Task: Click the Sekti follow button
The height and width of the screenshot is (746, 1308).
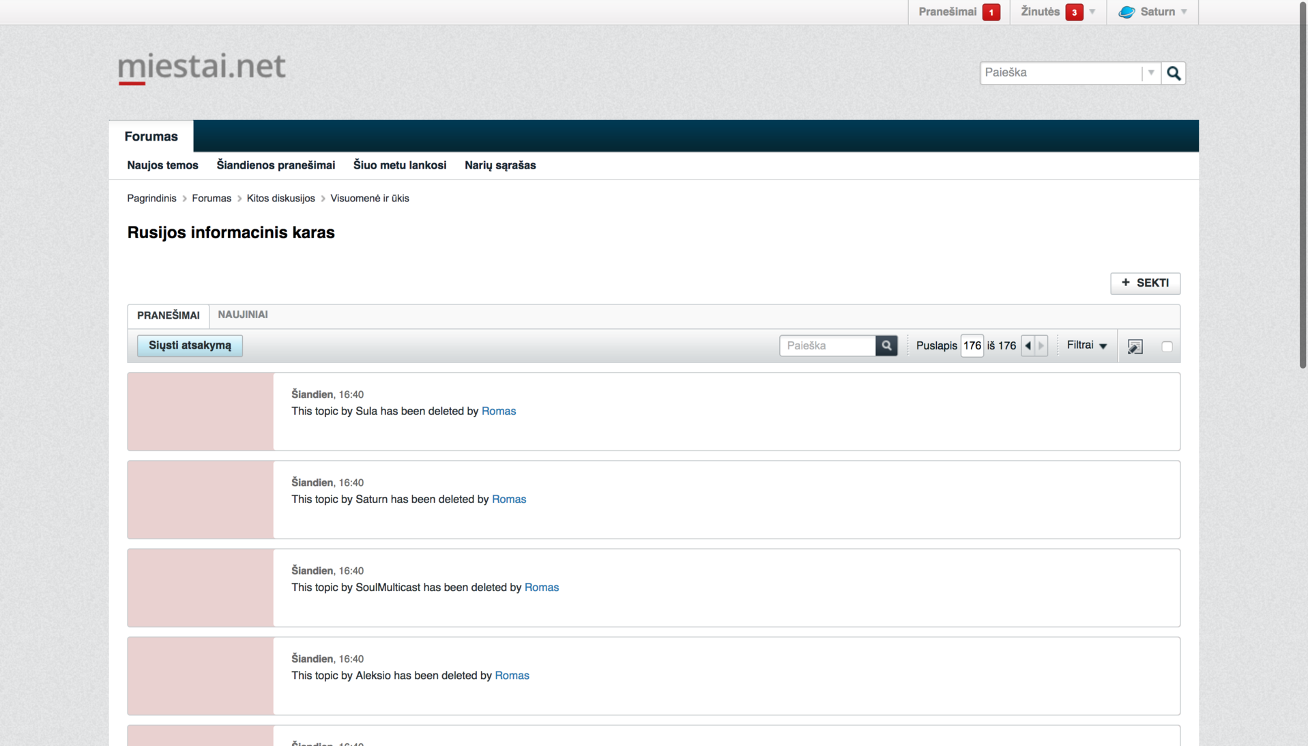Action: (1145, 283)
